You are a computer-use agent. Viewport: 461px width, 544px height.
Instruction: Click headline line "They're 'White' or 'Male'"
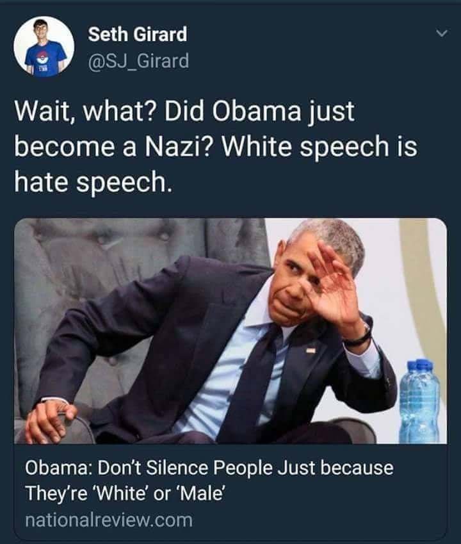click(x=125, y=493)
